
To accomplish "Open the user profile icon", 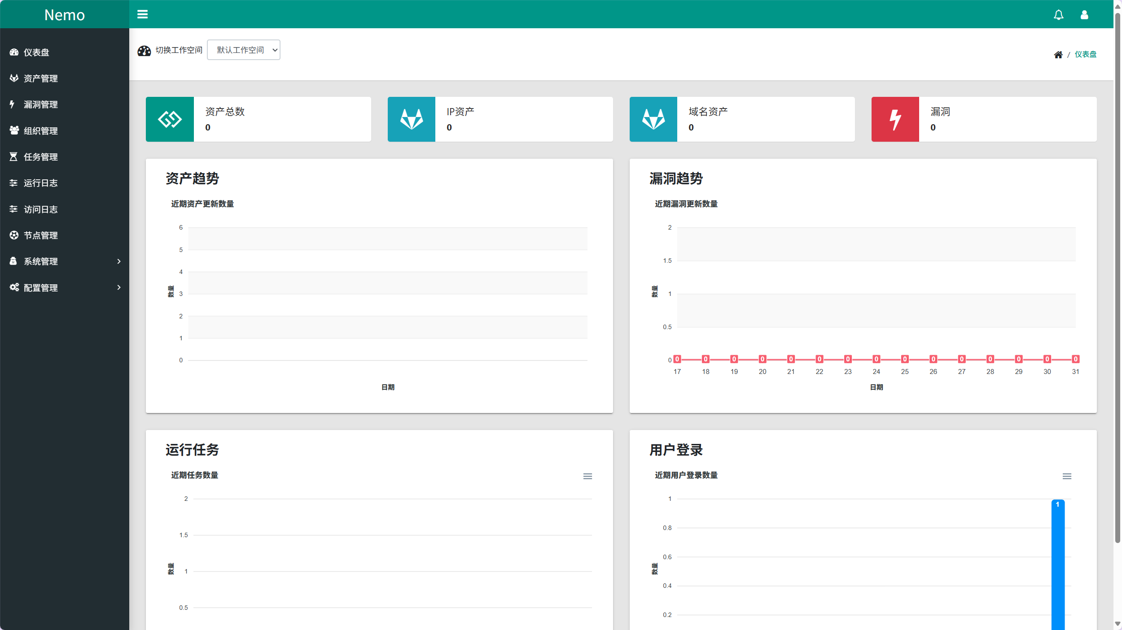I will click(x=1084, y=15).
